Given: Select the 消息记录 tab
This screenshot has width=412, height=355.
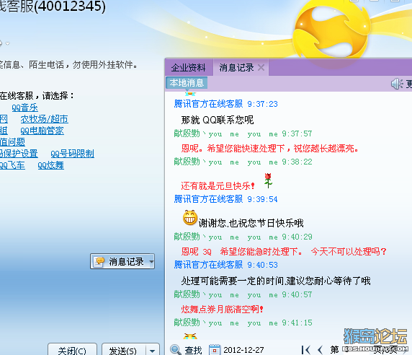Looking at the screenshot, I should [x=236, y=68].
